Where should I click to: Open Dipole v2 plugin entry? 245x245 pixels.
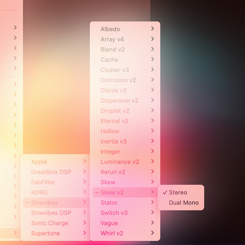click(125, 90)
